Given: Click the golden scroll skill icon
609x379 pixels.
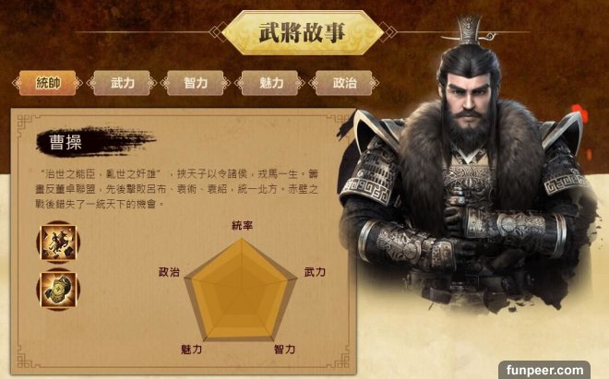Looking at the screenshot, I should 58,290.
